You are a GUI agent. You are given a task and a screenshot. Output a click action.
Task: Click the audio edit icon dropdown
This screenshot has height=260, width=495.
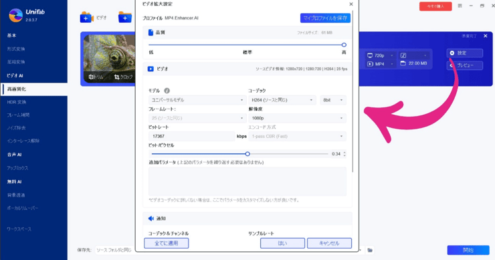(x=414, y=55)
